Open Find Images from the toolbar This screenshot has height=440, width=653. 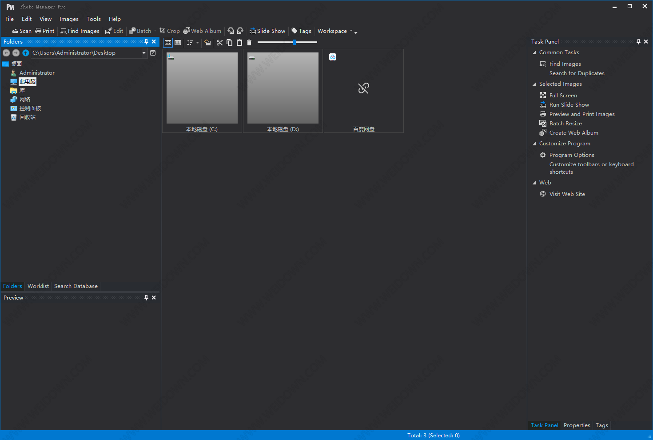coord(80,31)
